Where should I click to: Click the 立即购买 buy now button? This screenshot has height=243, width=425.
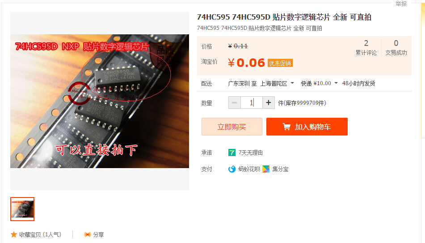(x=232, y=127)
